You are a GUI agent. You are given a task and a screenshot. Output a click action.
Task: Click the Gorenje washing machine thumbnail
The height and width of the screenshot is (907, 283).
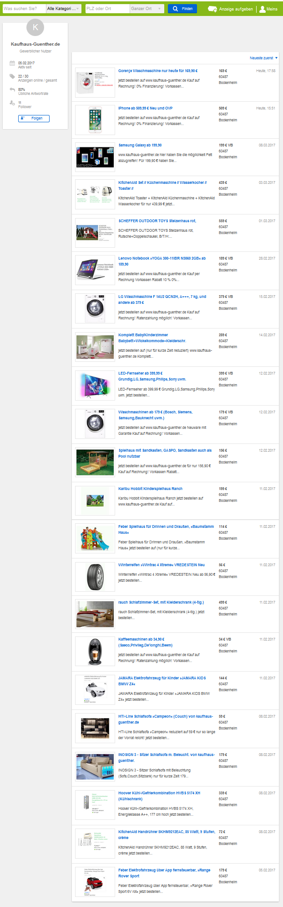[95, 83]
